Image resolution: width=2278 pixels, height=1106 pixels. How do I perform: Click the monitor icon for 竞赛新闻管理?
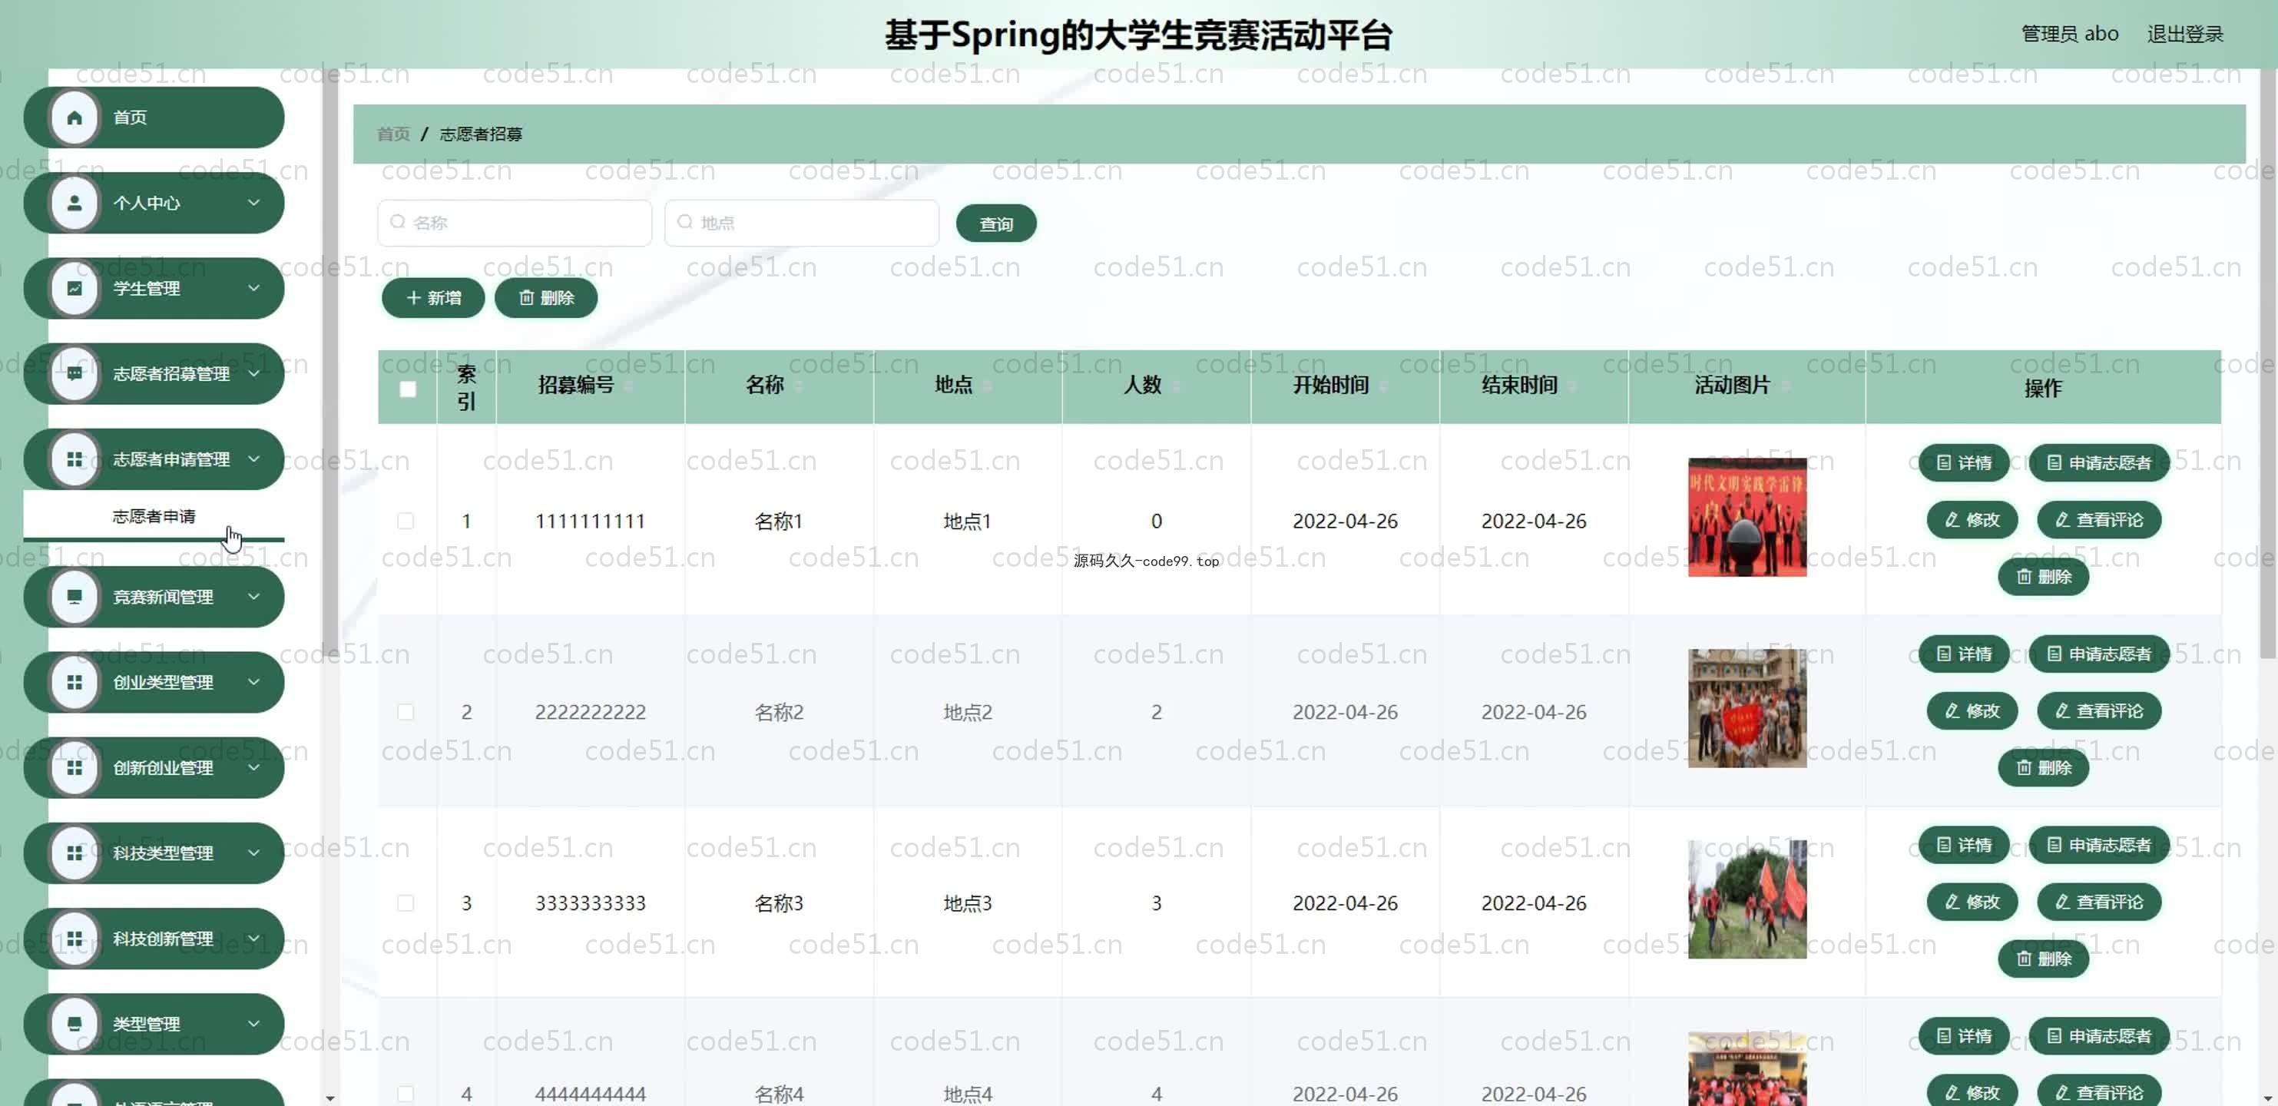tap(74, 597)
